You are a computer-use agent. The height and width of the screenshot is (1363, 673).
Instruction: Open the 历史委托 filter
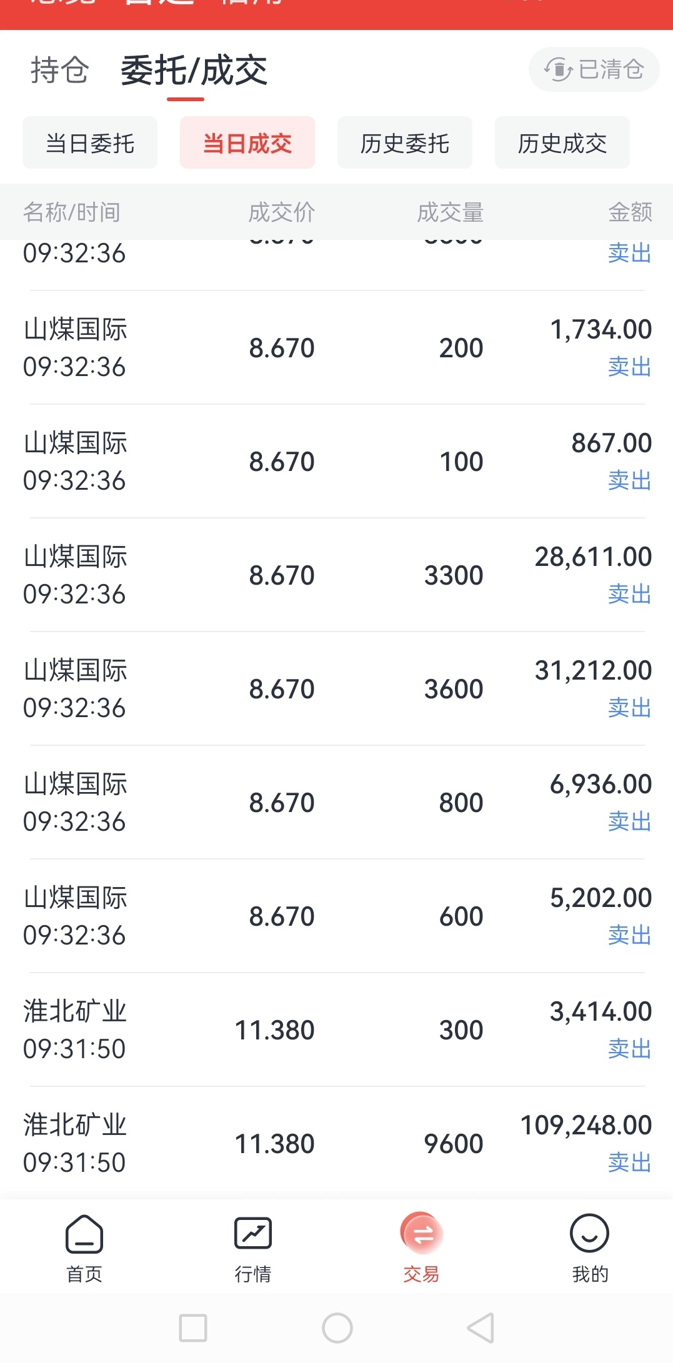(405, 143)
